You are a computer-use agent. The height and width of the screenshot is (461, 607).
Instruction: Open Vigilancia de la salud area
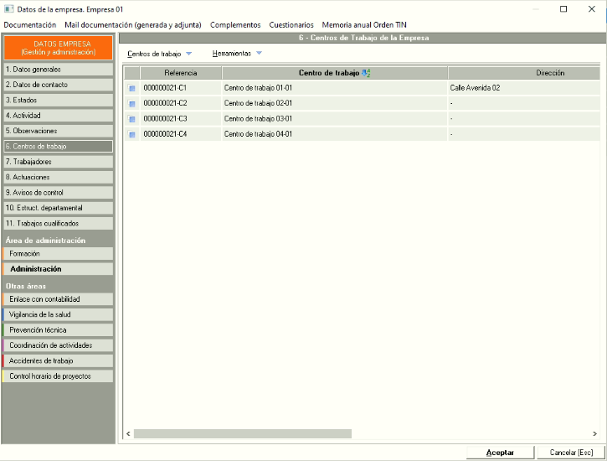tap(58, 315)
